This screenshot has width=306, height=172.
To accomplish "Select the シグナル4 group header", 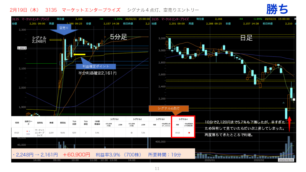I will pyautogui.click(x=183, y=119).
